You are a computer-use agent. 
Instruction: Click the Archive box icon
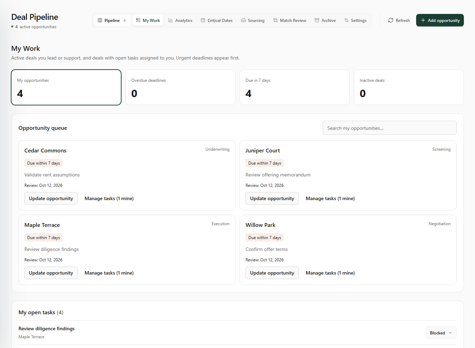[317, 20]
